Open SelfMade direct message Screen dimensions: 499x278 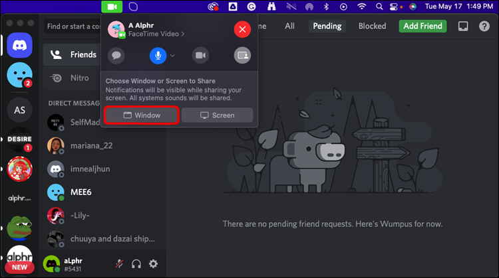click(74, 122)
